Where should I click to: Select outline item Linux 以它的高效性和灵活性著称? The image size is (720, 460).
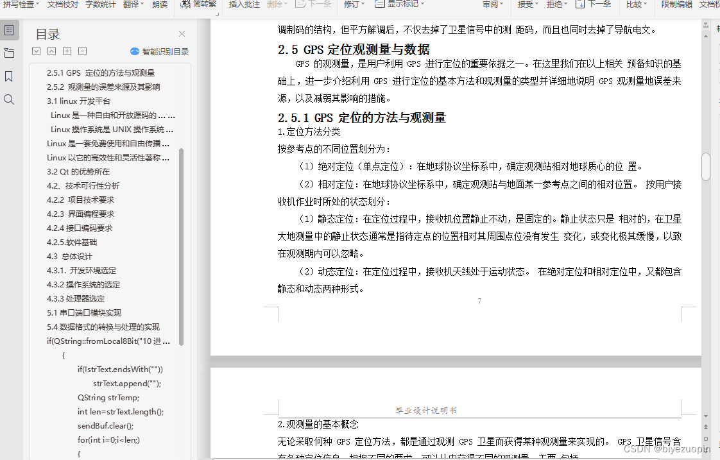(x=108, y=157)
